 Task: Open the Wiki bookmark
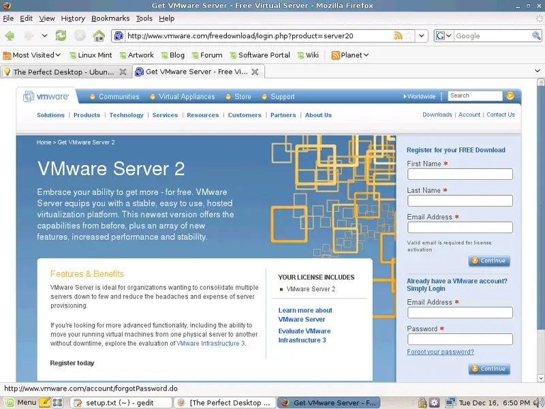tap(308, 55)
